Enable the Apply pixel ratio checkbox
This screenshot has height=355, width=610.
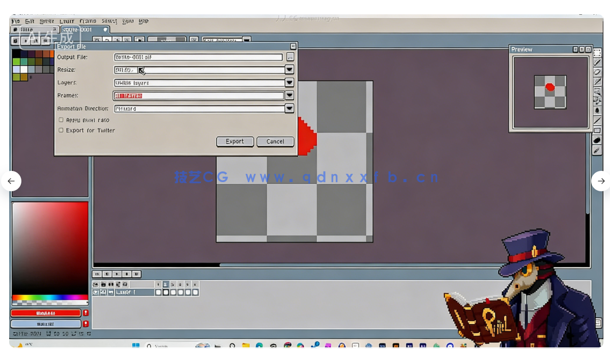point(61,120)
